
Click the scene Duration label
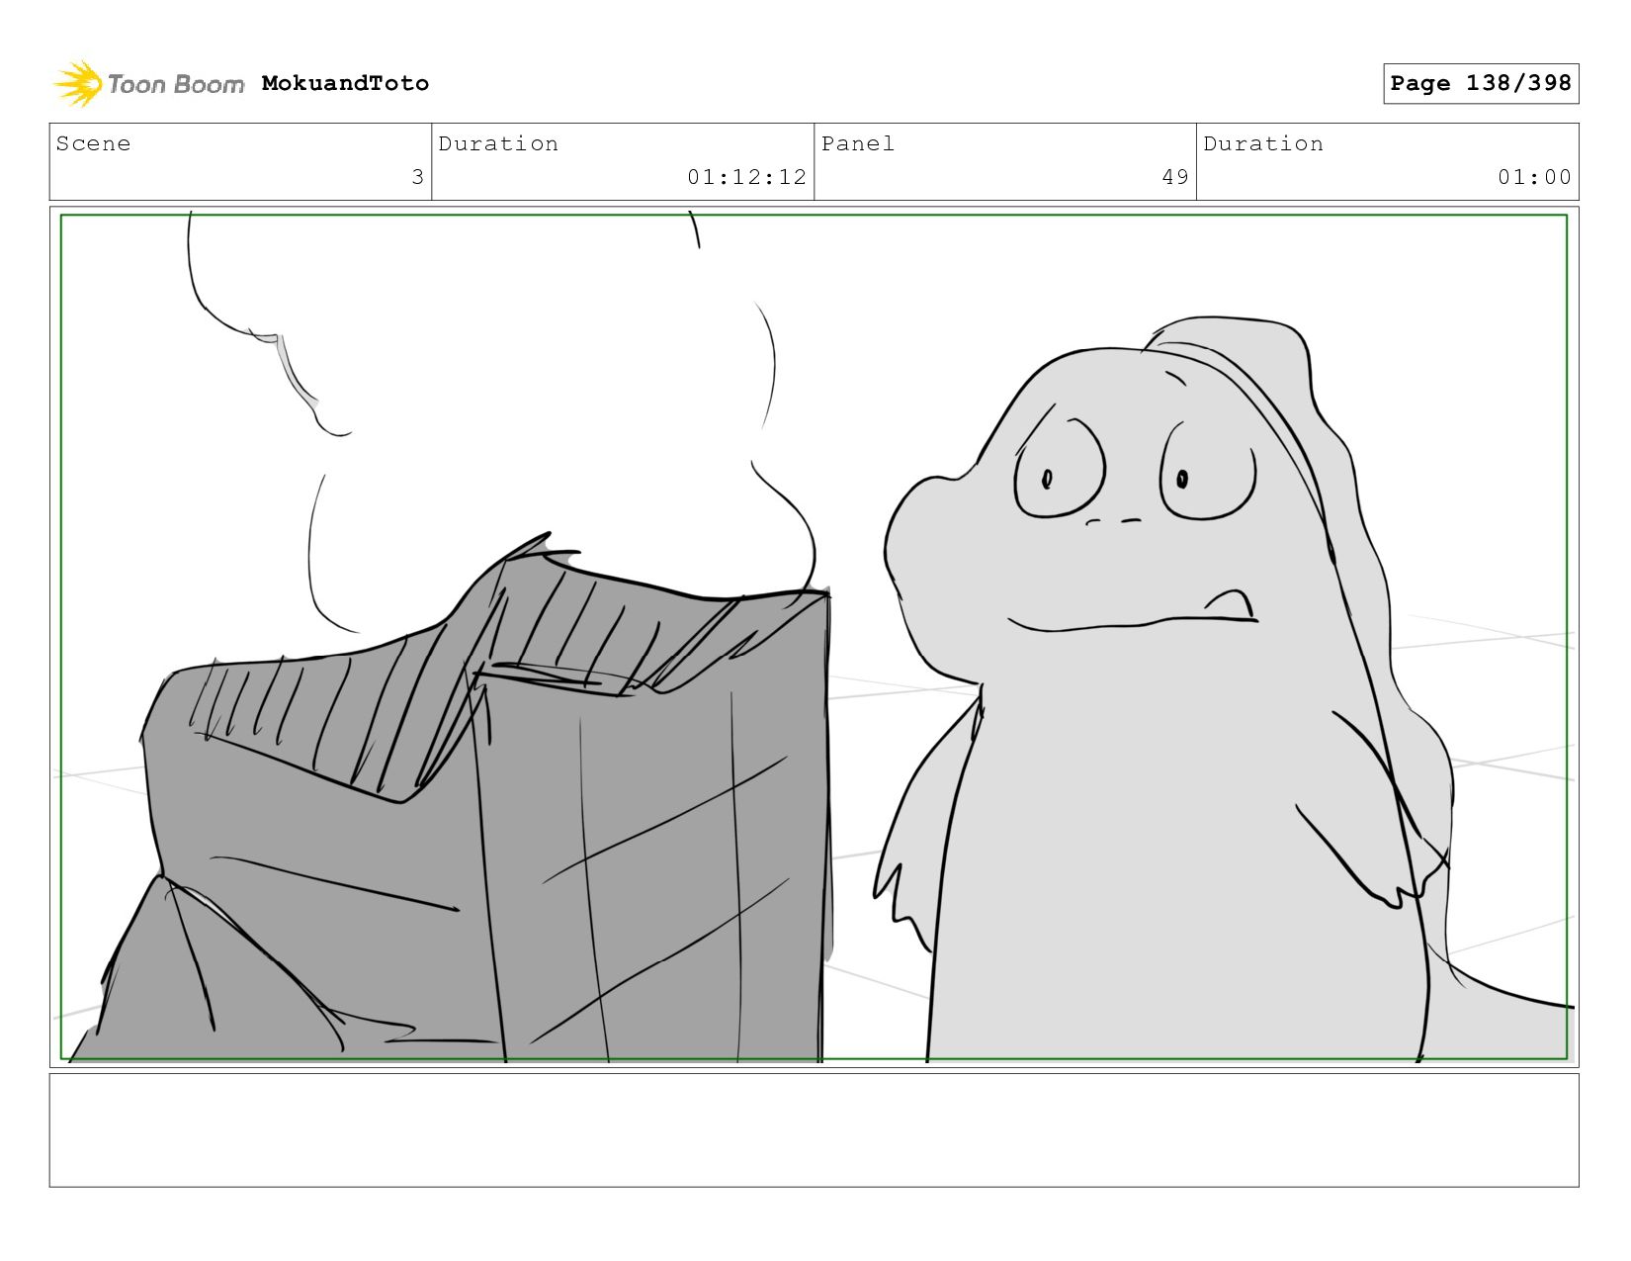pyautogui.click(x=498, y=143)
